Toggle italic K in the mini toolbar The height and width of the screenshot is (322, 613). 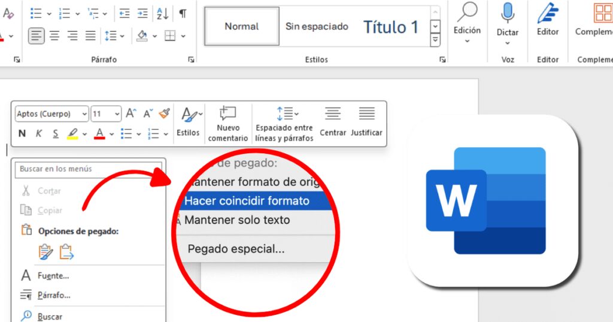[39, 133]
